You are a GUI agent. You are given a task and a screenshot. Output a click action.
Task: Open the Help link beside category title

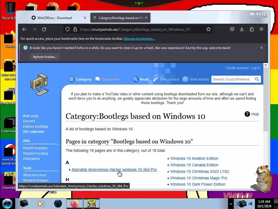[255, 114]
